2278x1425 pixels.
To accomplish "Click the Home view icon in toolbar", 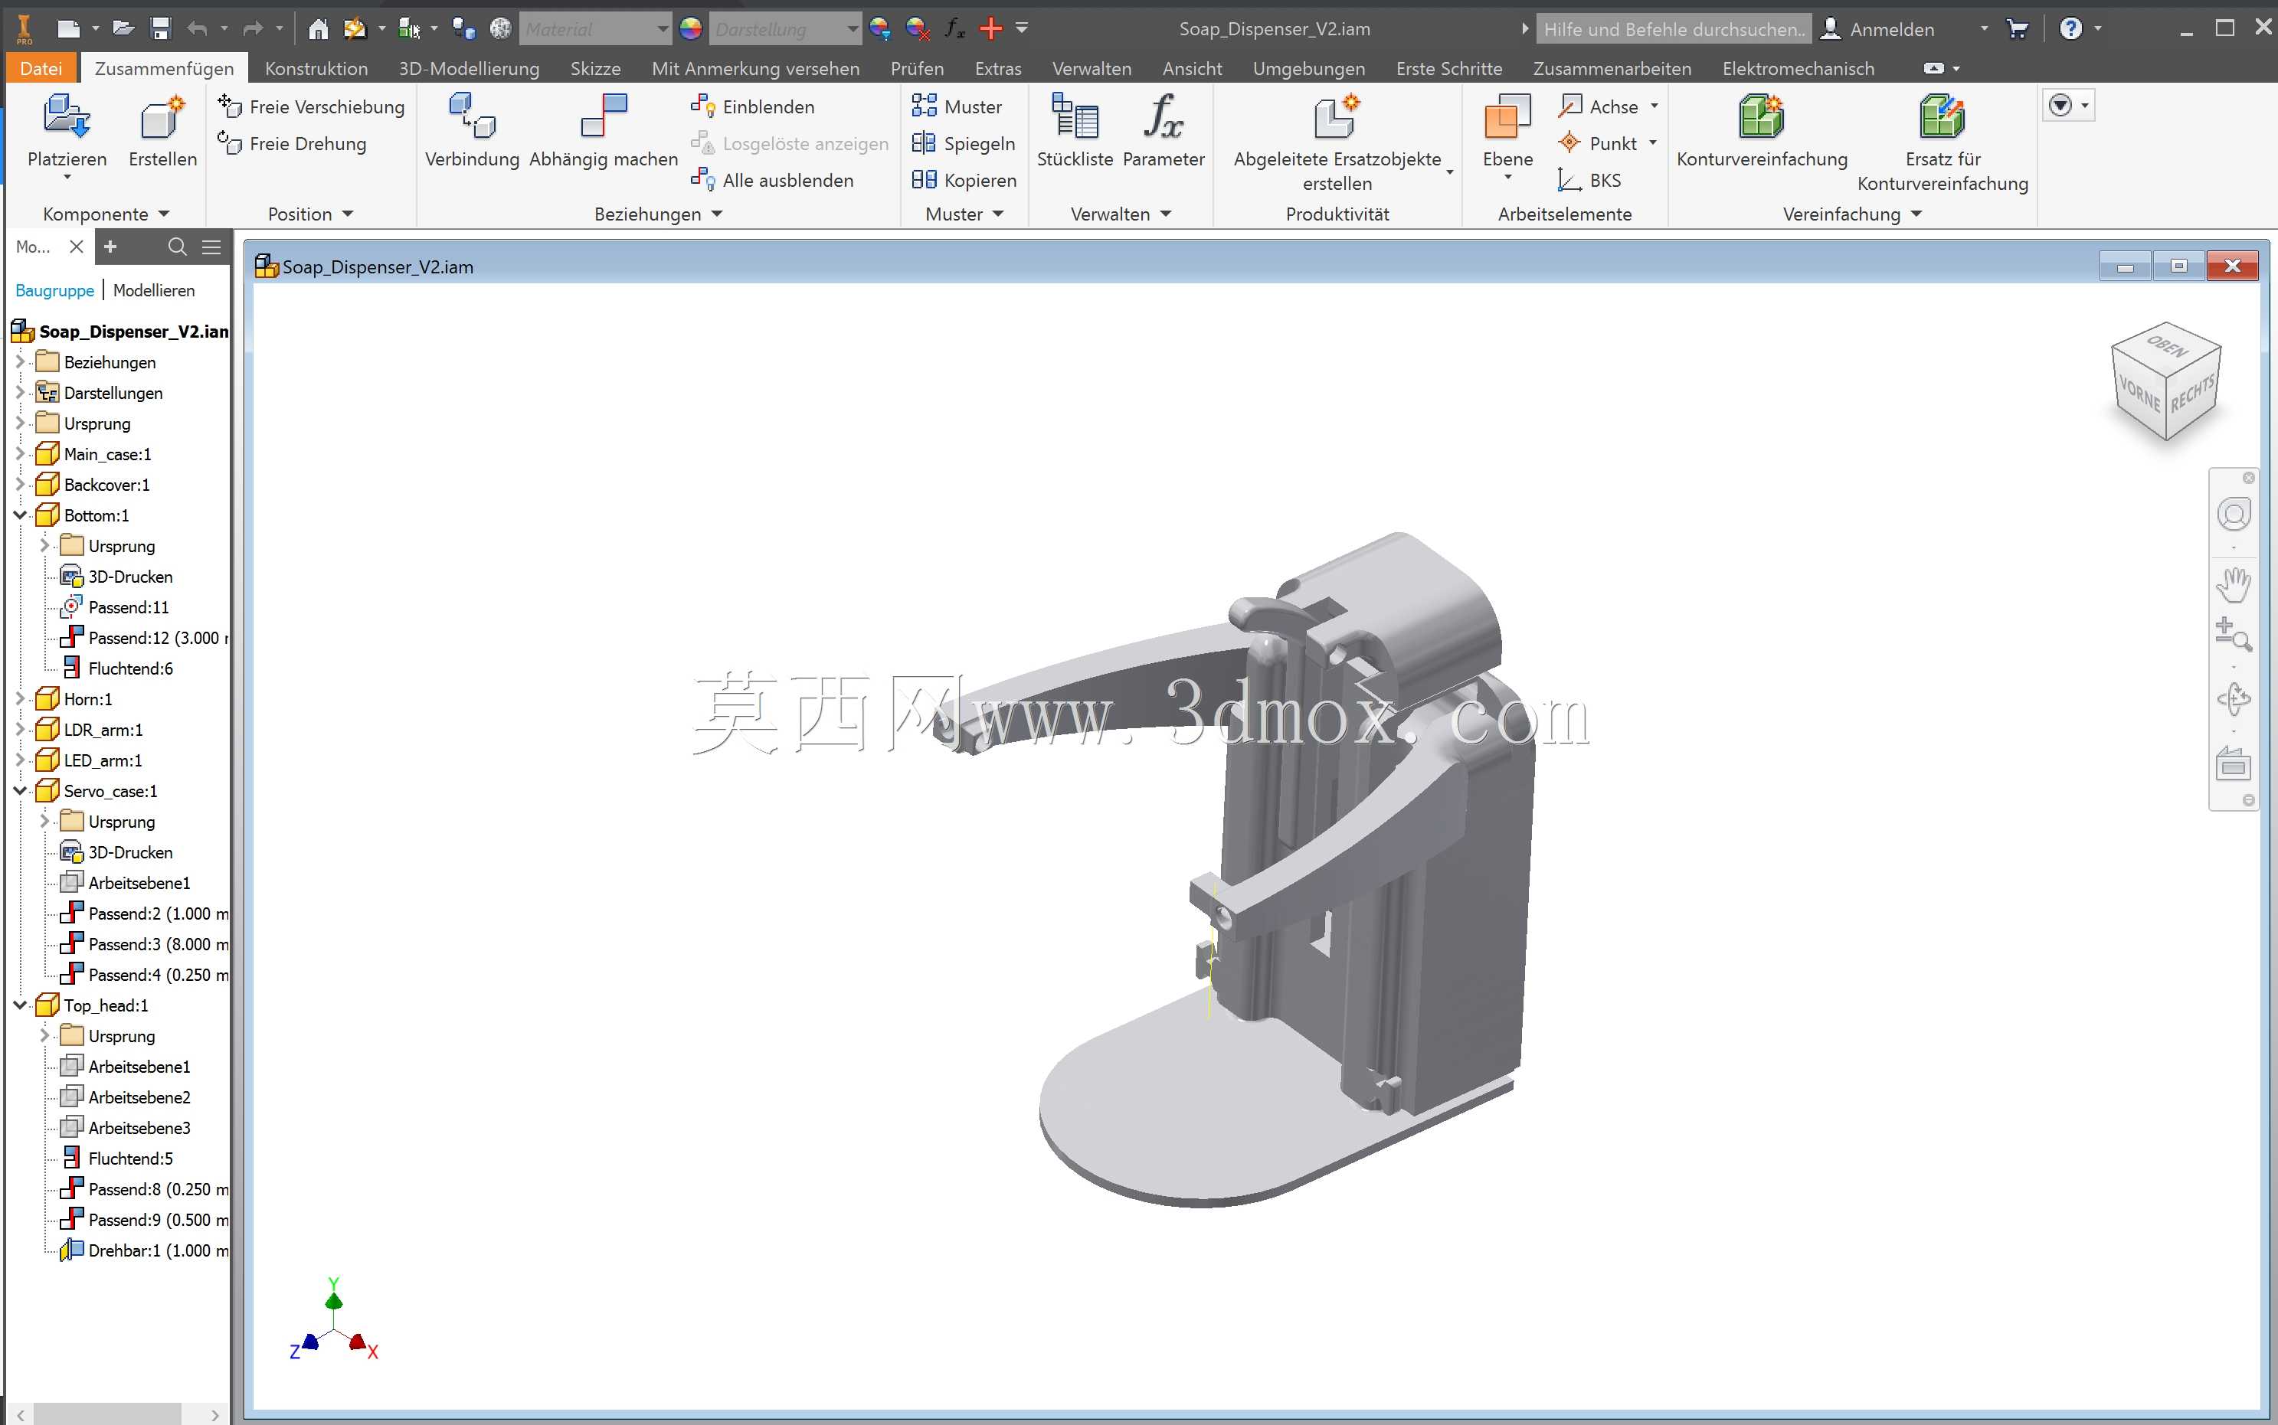I will tap(319, 28).
